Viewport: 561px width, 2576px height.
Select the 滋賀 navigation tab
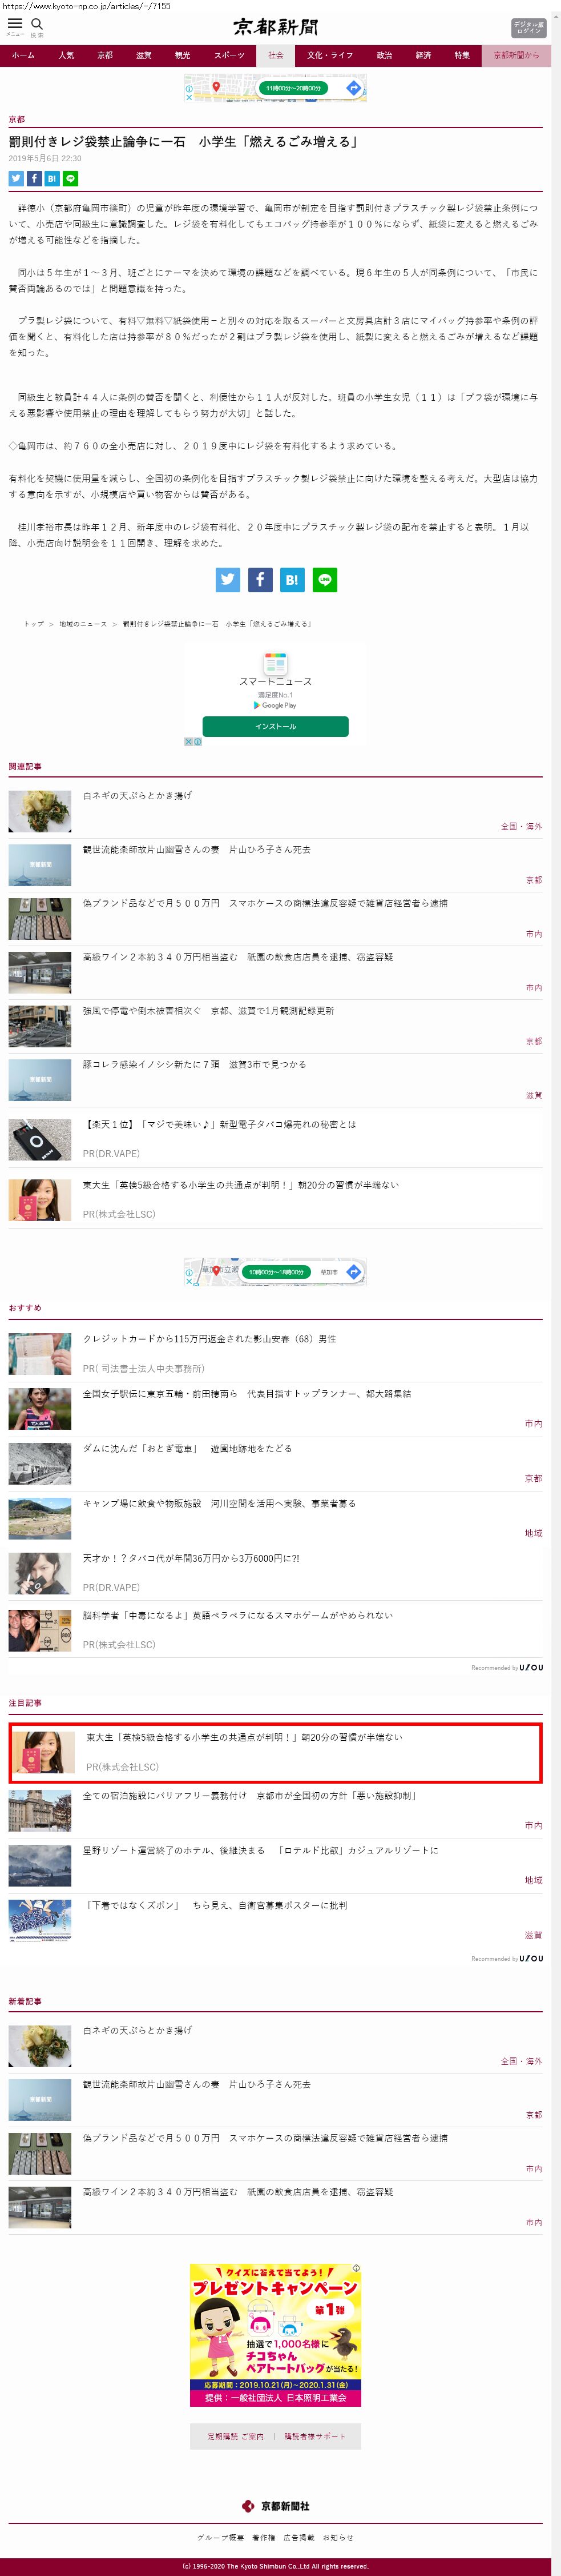(144, 56)
